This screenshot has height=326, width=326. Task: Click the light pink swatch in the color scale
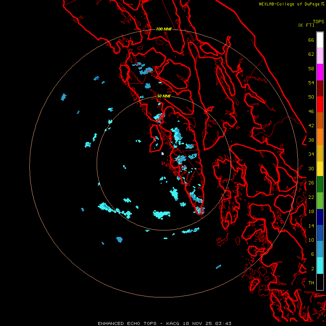[320, 56]
